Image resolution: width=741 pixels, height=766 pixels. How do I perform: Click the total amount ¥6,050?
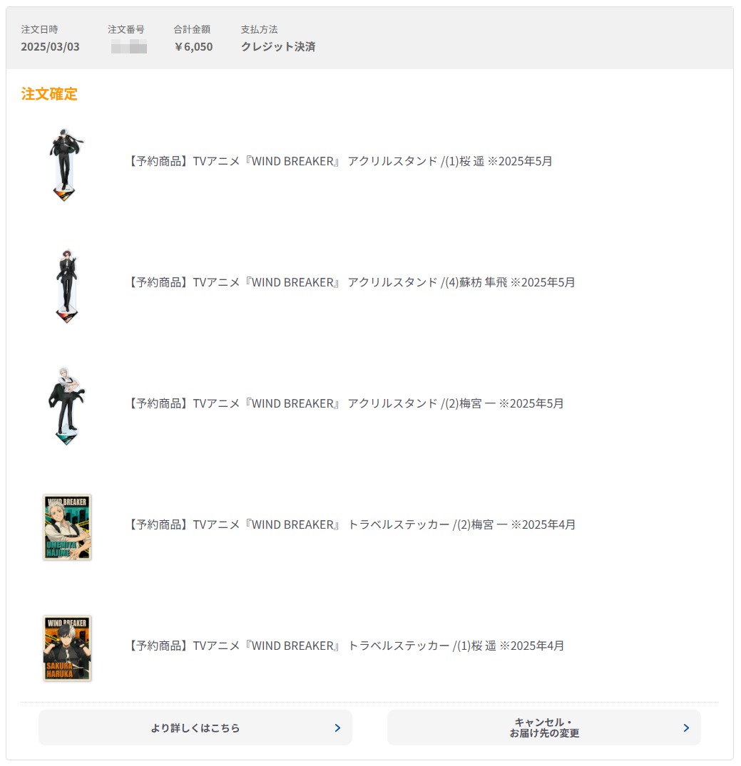[x=193, y=47]
